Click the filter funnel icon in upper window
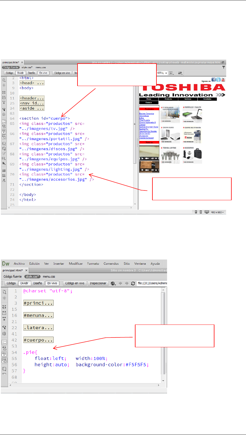Image resolution: width=246 pixels, height=435 pixels. [224, 67]
